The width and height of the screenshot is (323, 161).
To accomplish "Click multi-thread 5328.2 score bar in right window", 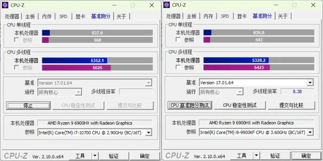I will (x=259, y=60).
